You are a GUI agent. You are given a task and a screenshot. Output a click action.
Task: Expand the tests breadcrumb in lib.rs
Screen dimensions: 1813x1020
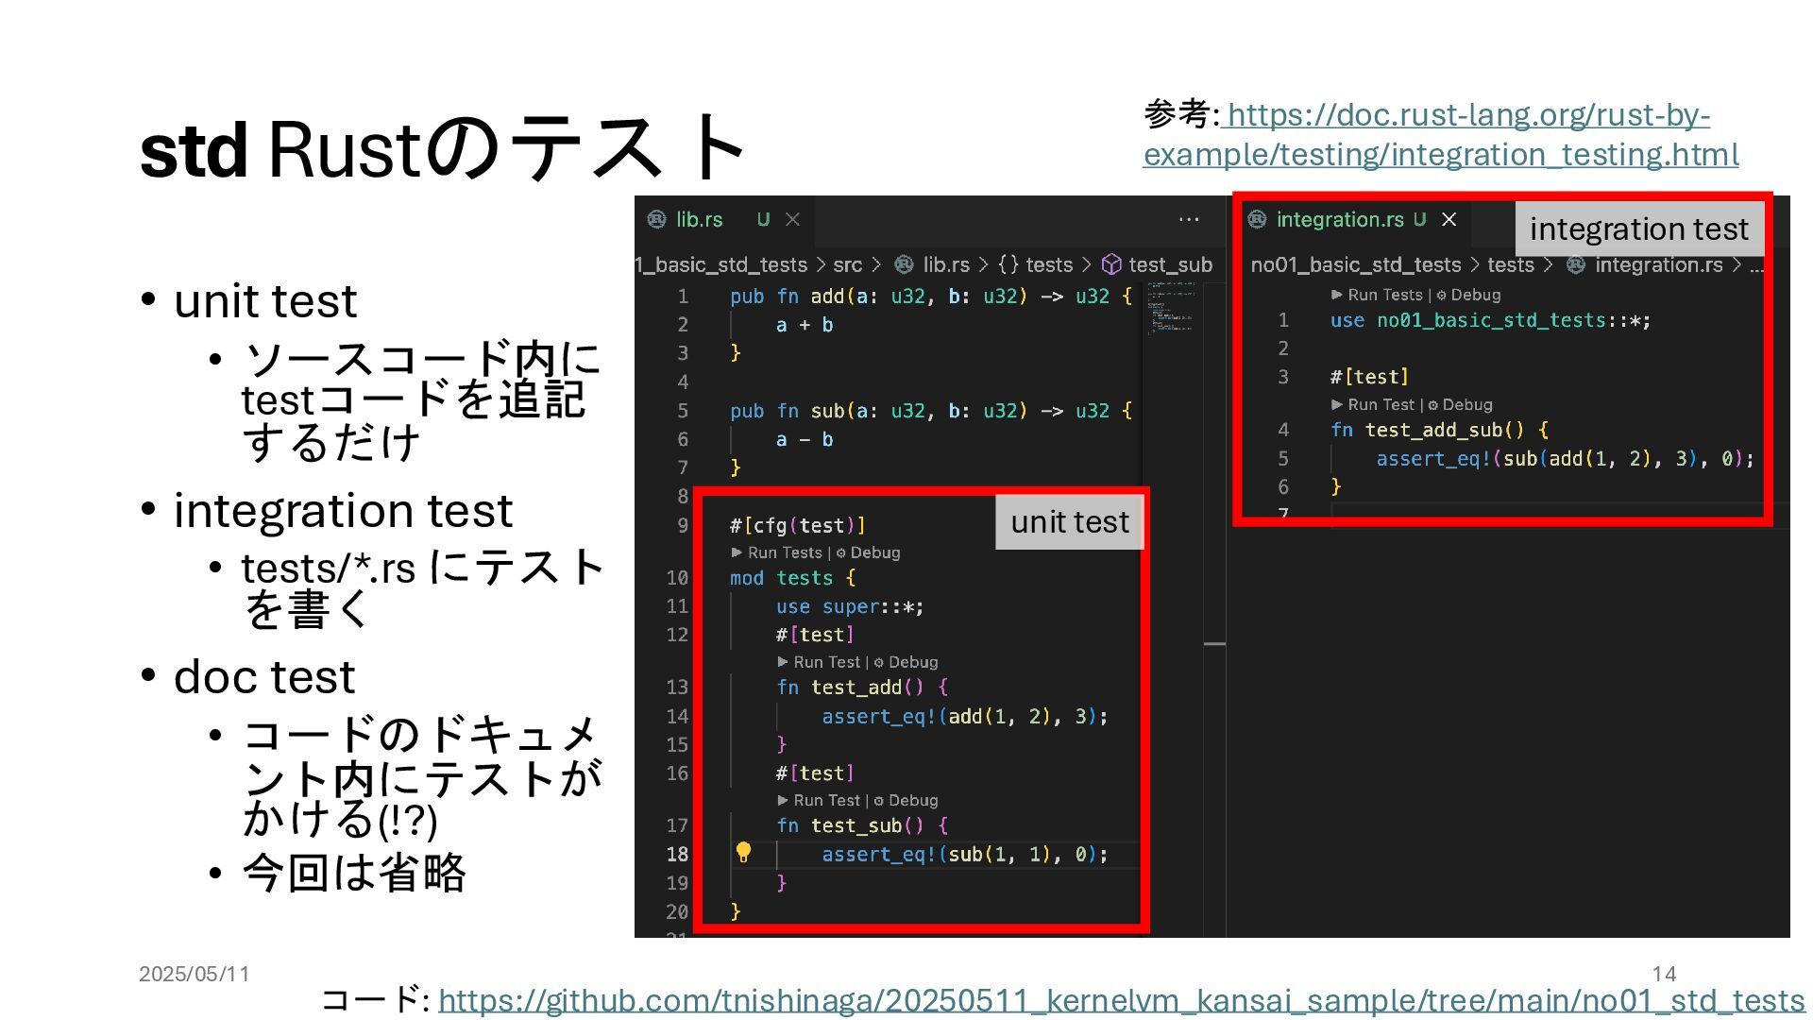tap(1048, 264)
